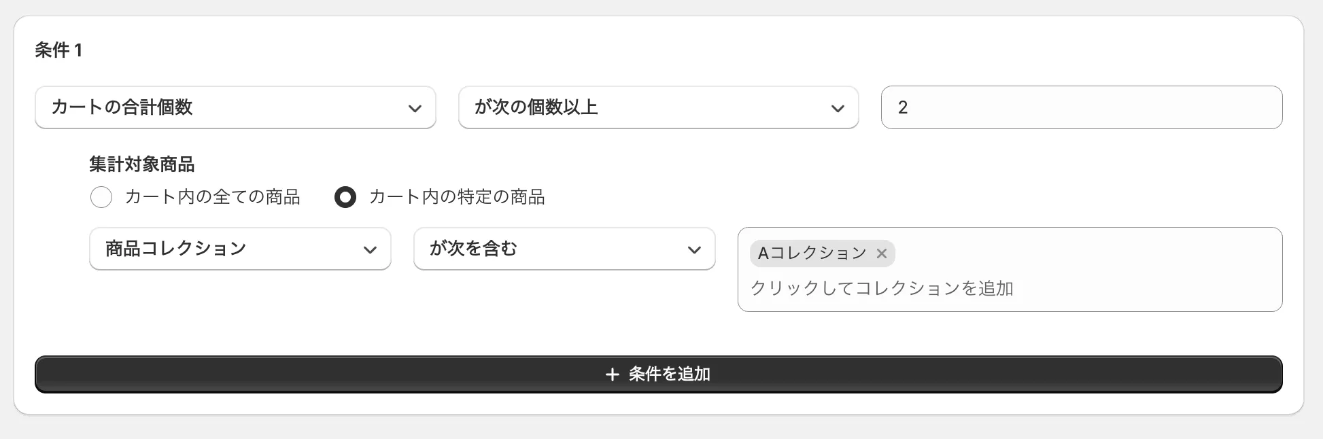Select カート内の全ての商品 radio button
The width and height of the screenshot is (1323, 439).
coord(101,197)
